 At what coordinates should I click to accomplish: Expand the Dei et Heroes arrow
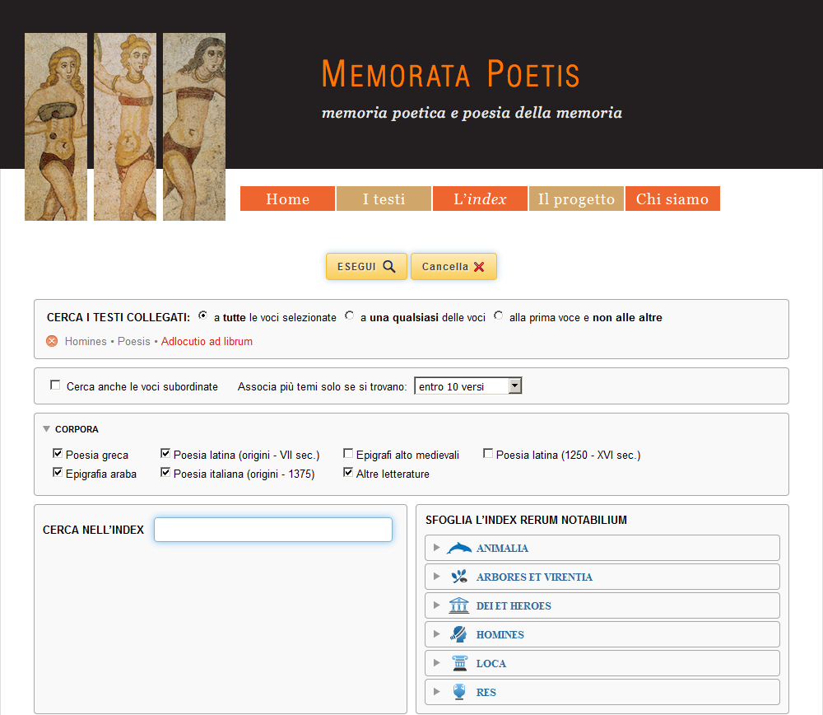436,605
